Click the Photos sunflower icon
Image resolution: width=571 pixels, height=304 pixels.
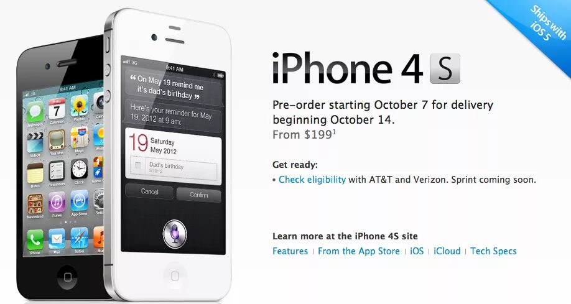(x=79, y=106)
